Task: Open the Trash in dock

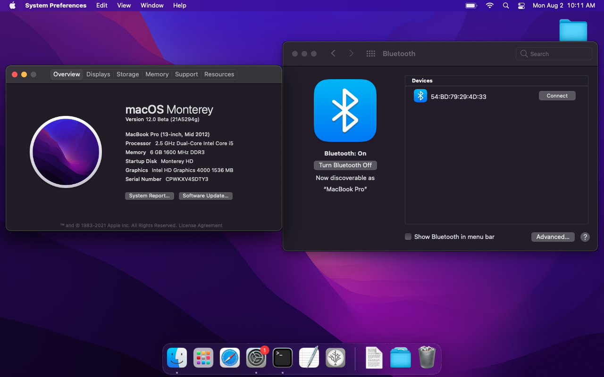Action: point(427,358)
